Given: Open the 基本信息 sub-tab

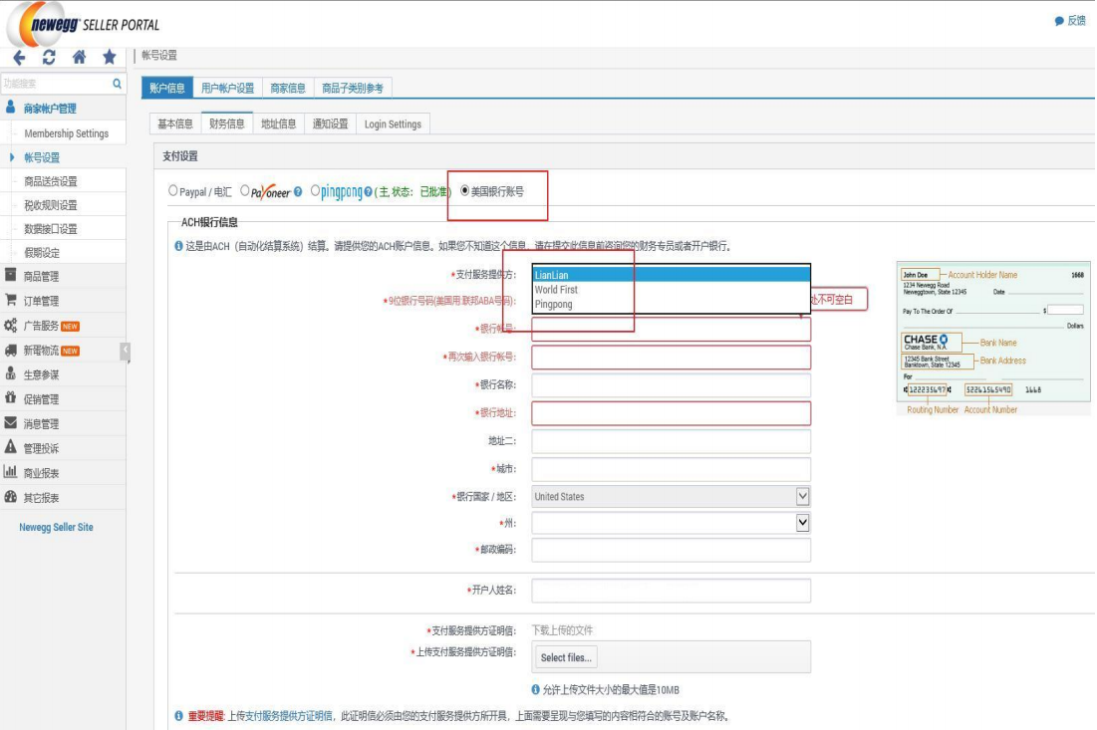Looking at the screenshot, I should click(175, 123).
